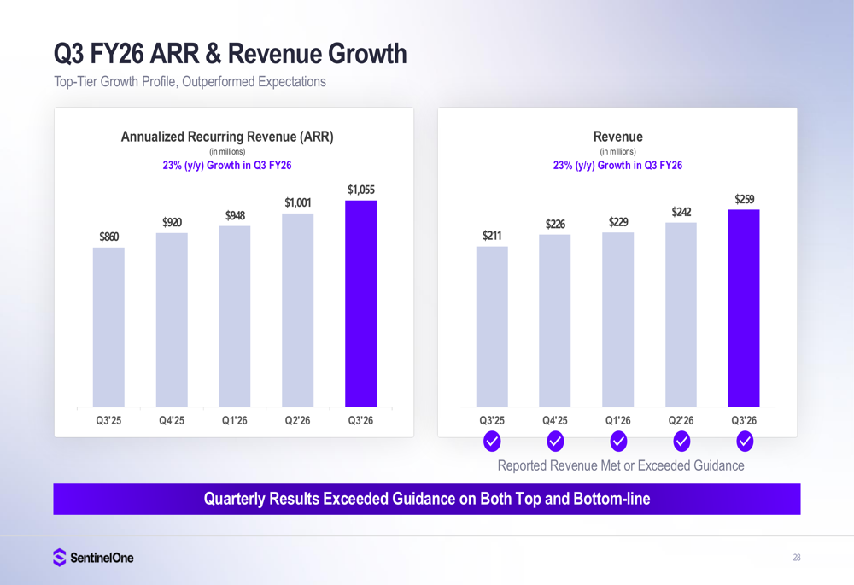The height and width of the screenshot is (585, 854).
Task: Click the $920 bar in the ARR chart
Action: tap(171, 319)
